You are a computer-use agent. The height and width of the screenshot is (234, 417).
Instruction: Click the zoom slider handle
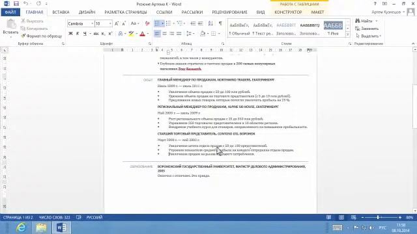tap(378, 217)
